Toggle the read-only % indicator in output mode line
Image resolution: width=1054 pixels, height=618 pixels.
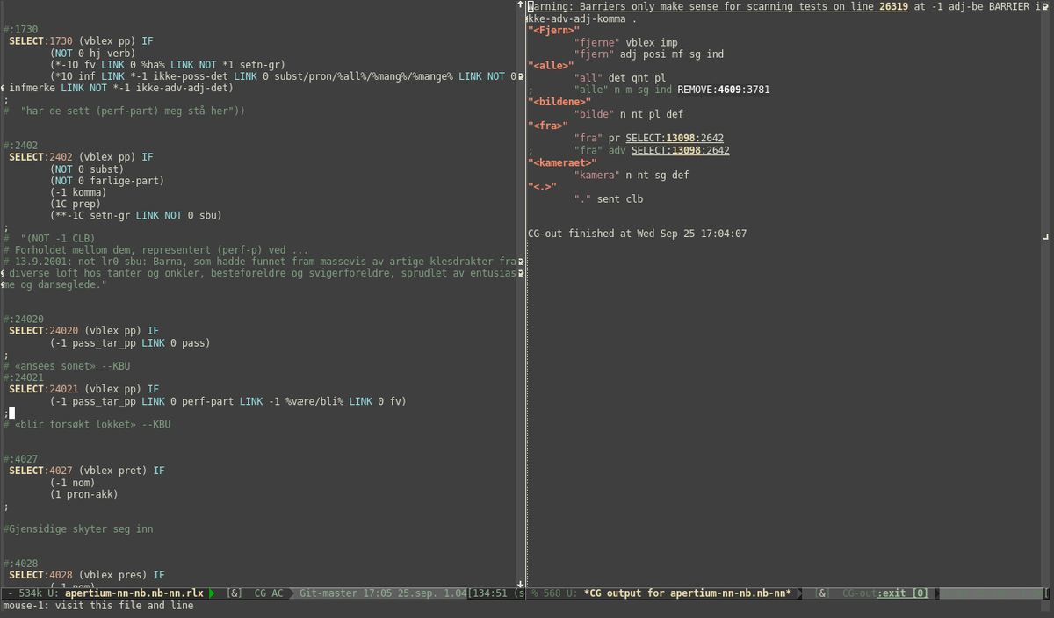tap(535, 593)
